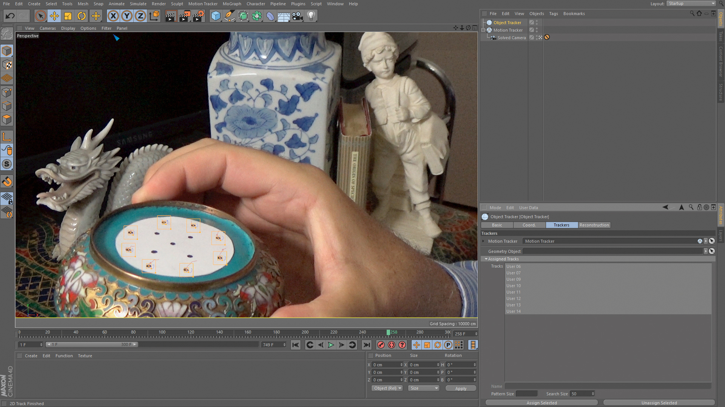The height and width of the screenshot is (407, 725).
Task: Play animation forward
Action: pyautogui.click(x=331, y=345)
